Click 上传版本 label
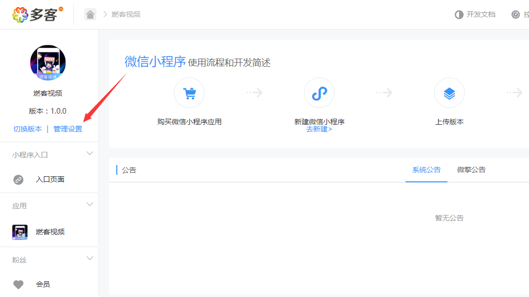This screenshot has height=297, width=529. (449, 122)
